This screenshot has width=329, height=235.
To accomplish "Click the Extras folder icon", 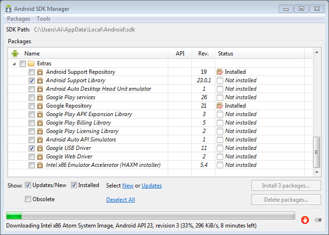I will (31, 63).
